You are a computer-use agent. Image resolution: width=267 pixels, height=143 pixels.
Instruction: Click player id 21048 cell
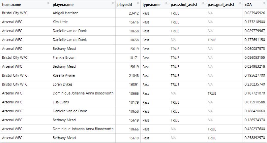[128, 76]
